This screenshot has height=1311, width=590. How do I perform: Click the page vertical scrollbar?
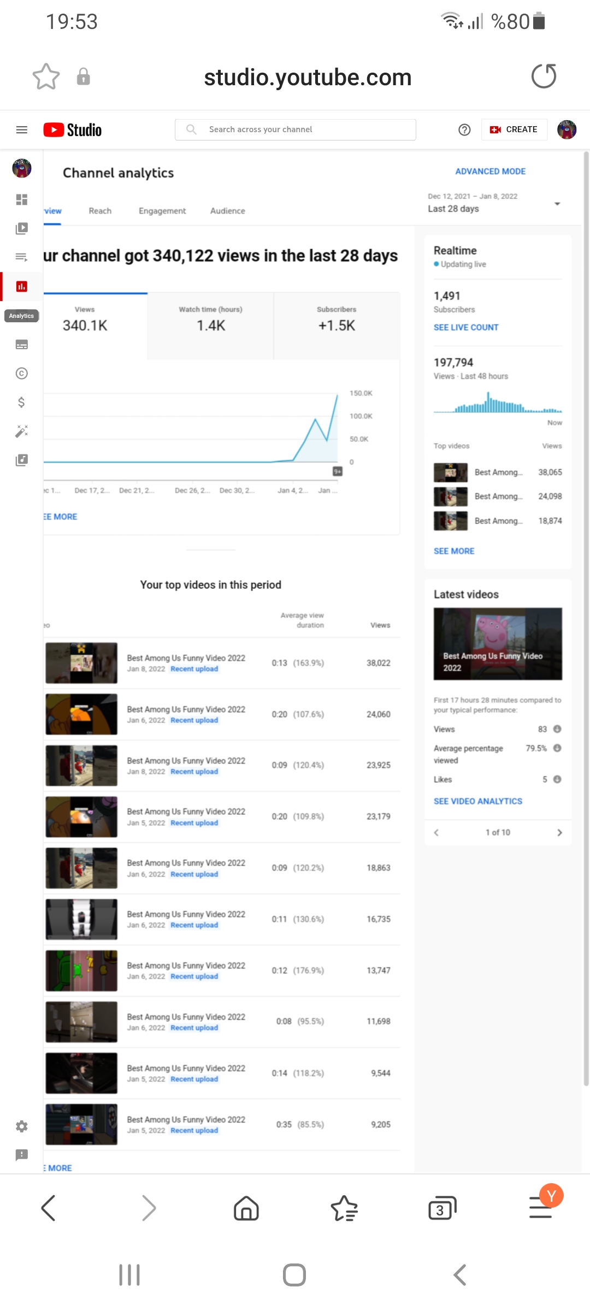click(586, 617)
